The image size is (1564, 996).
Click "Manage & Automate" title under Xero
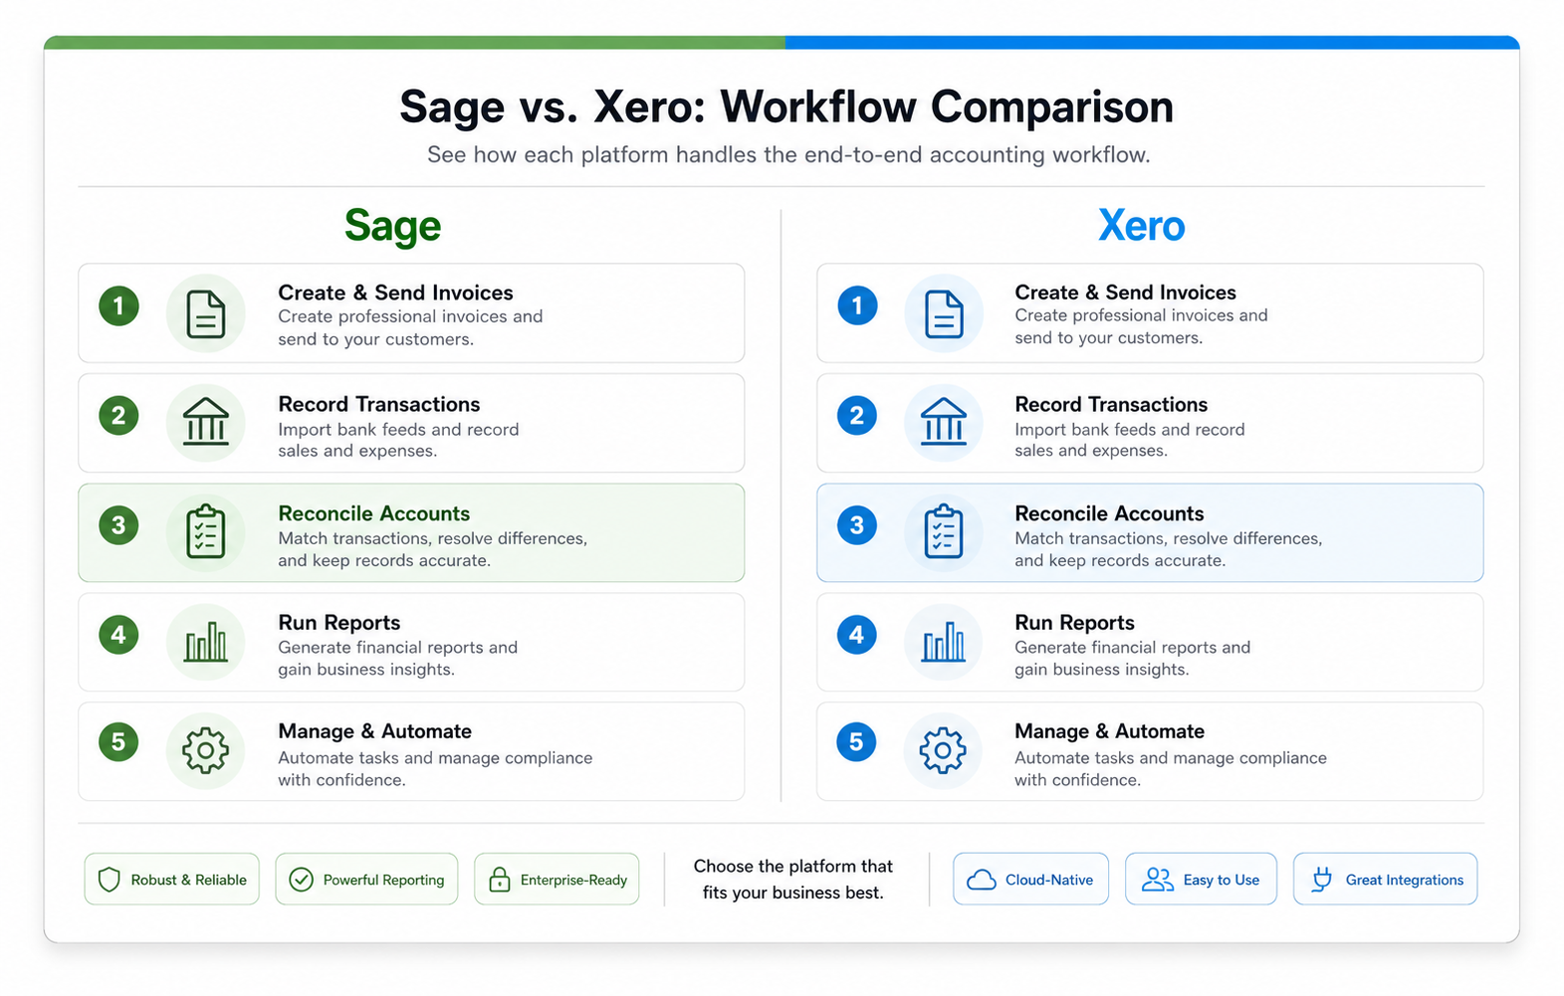[x=1110, y=731]
